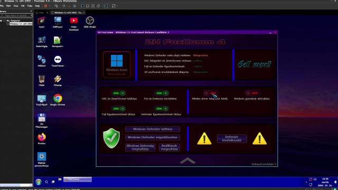This screenshot has height=190, width=338.
Task: Click the VMware snapshot clock toolbar icon
Action: point(64,6)
